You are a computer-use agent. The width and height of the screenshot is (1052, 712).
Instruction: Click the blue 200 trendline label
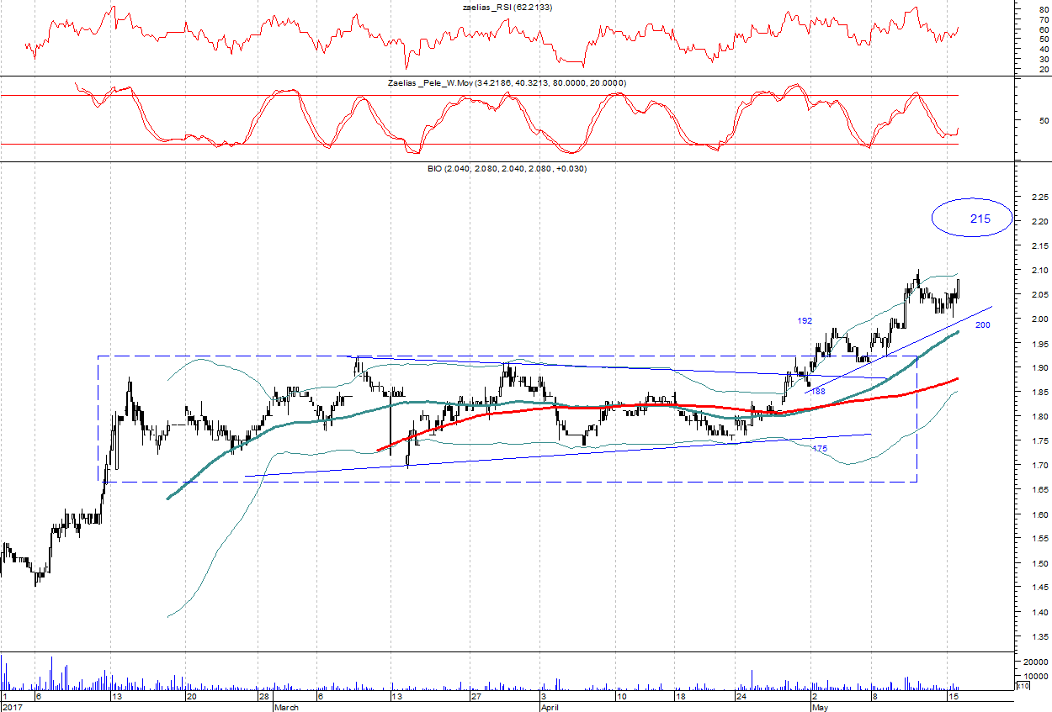982,324
